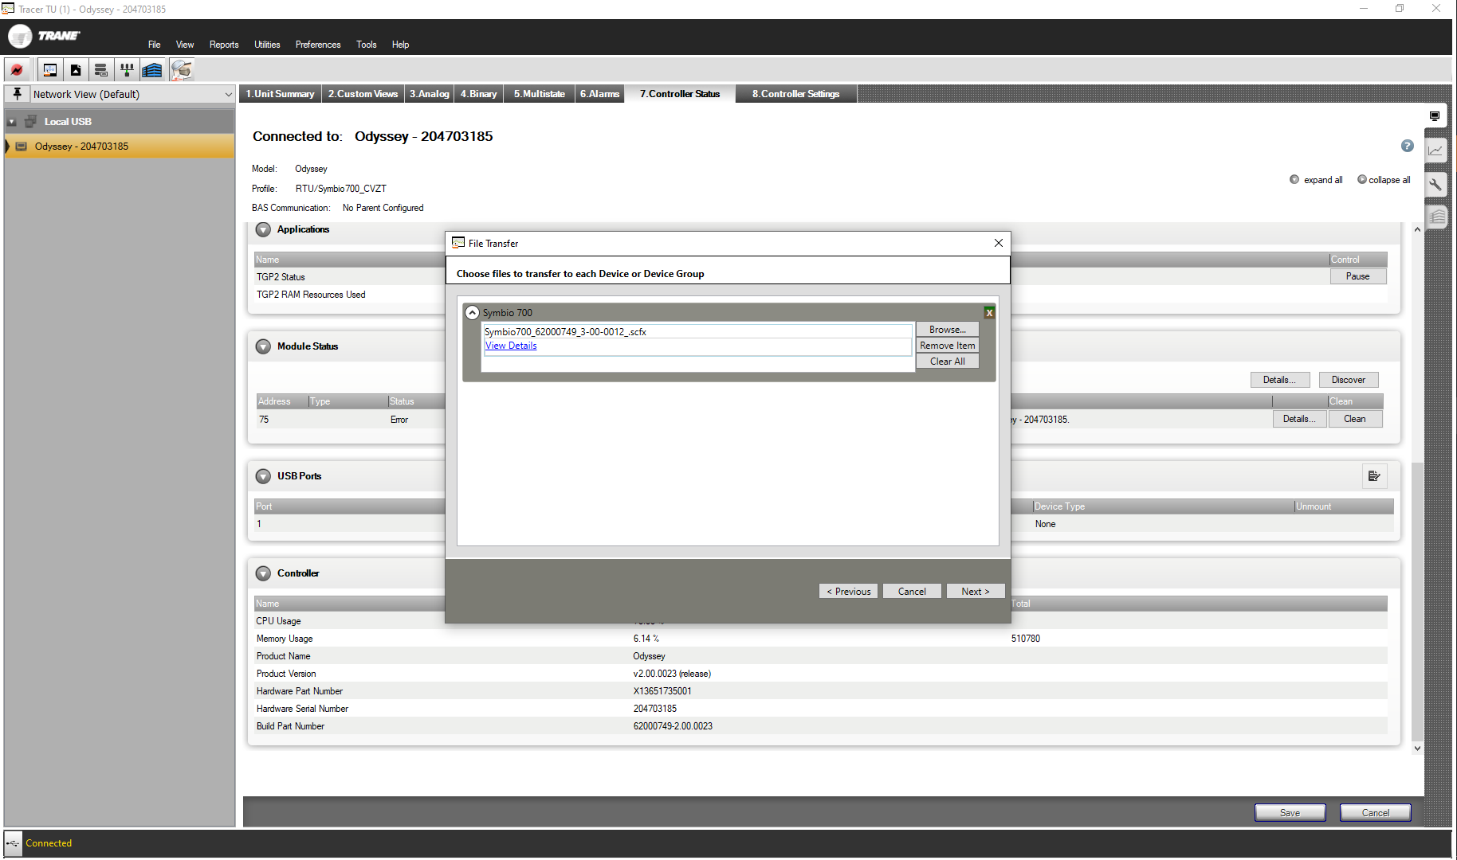Click Browse... in File Transfer dialog

pyautogui.click(x=947, y=330)
